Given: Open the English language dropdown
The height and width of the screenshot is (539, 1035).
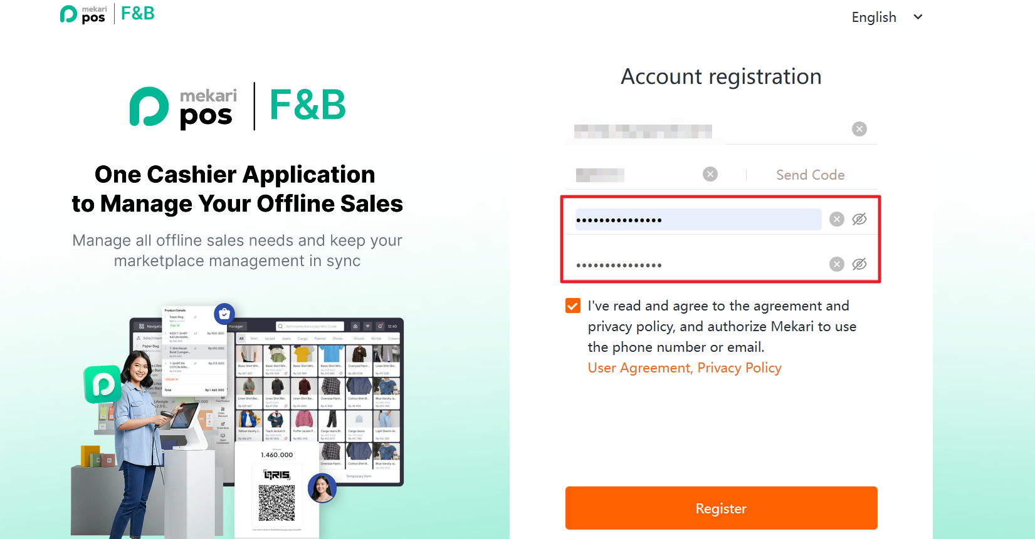Looking at the screenshot, I should click(x=874, y=18).
